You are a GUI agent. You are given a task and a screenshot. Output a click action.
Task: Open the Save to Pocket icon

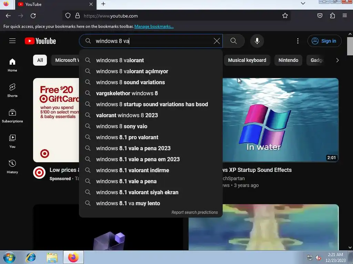click(320, 16)
